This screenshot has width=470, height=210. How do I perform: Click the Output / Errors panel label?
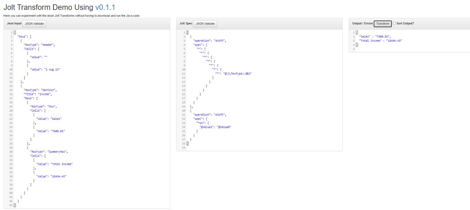coord(362,23)
